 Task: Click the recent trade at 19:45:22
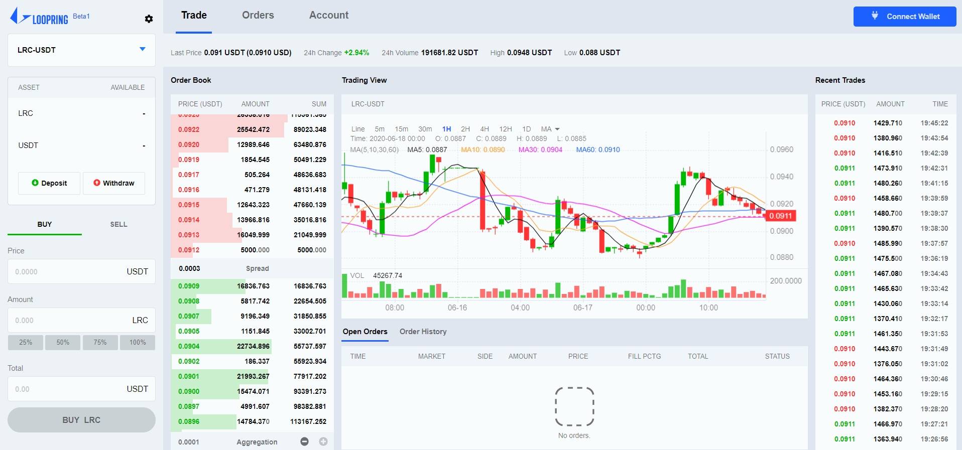[x=887, y=123]
